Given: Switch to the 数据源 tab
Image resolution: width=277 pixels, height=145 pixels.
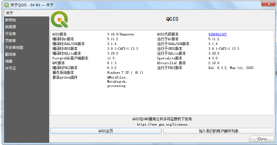Looking at the screenshot, I should click(x=26, y=27).
